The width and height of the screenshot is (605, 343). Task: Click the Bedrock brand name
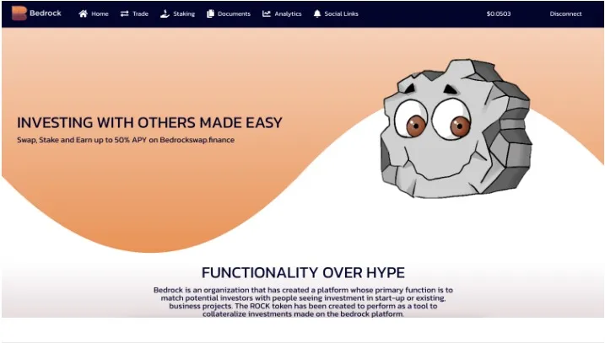pos(46,13)
